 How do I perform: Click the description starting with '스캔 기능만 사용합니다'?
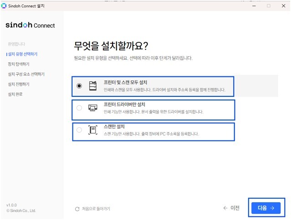[x=151, y=134]
